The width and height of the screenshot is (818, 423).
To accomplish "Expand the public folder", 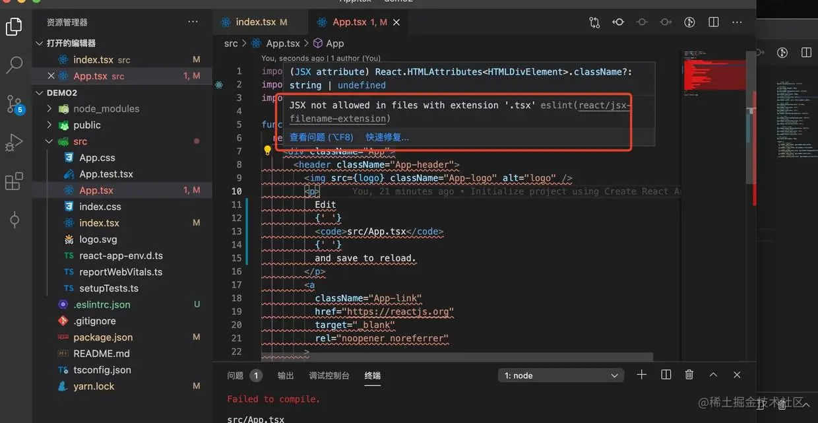I will point(49,125).
